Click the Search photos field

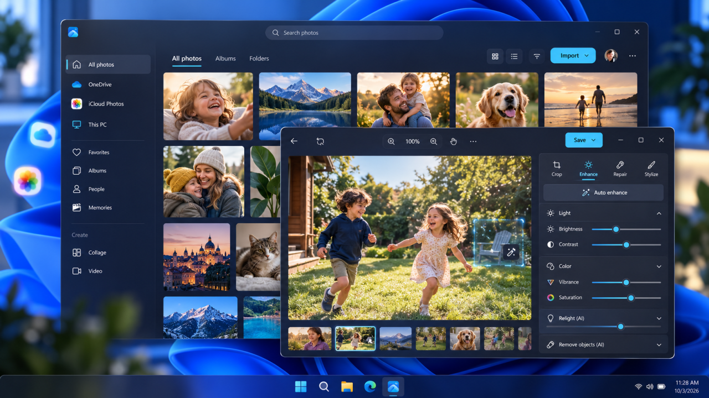click(x=354, y=33)
